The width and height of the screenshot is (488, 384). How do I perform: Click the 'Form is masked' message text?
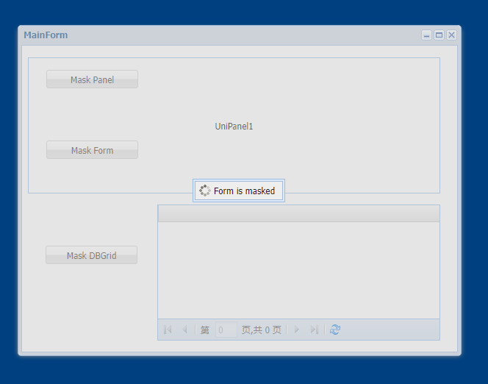click(244, 191)
